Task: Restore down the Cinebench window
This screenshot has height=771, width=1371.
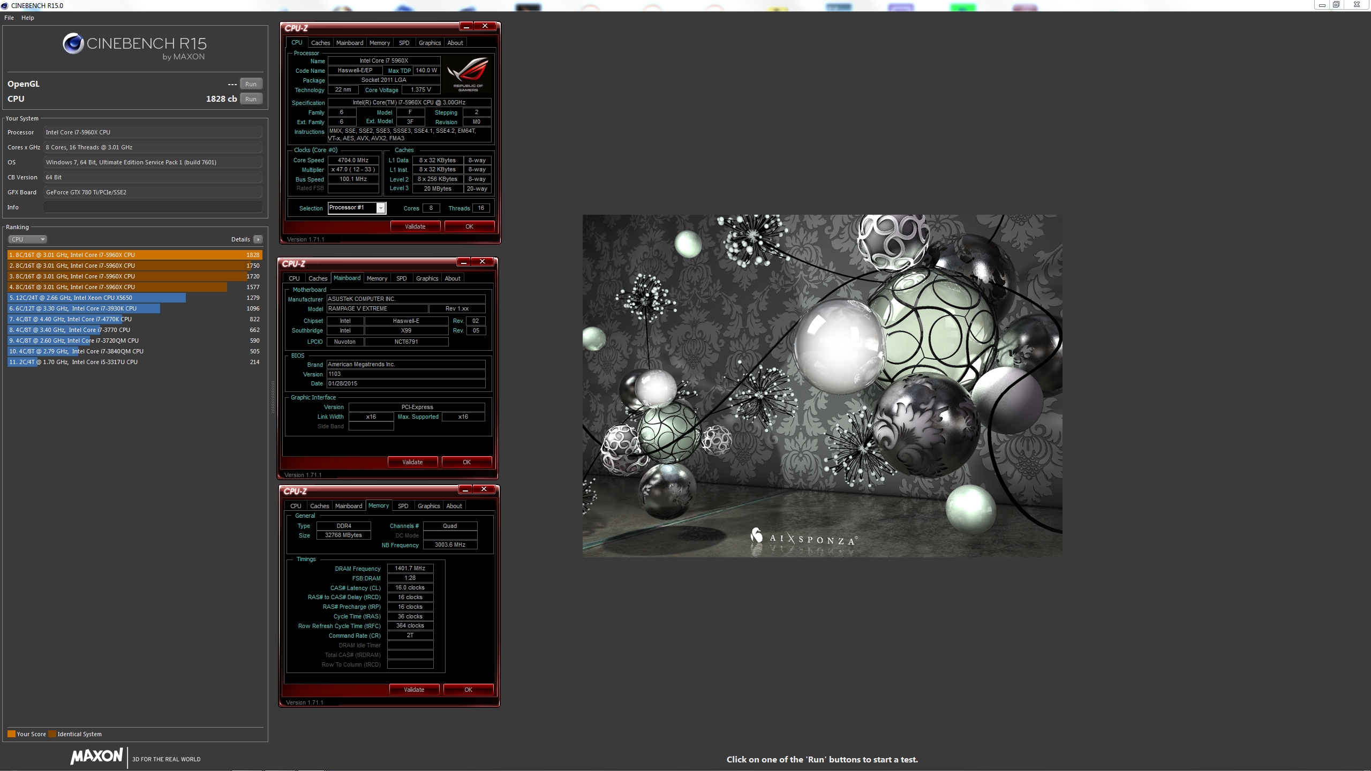Action: click(1336, 5)
